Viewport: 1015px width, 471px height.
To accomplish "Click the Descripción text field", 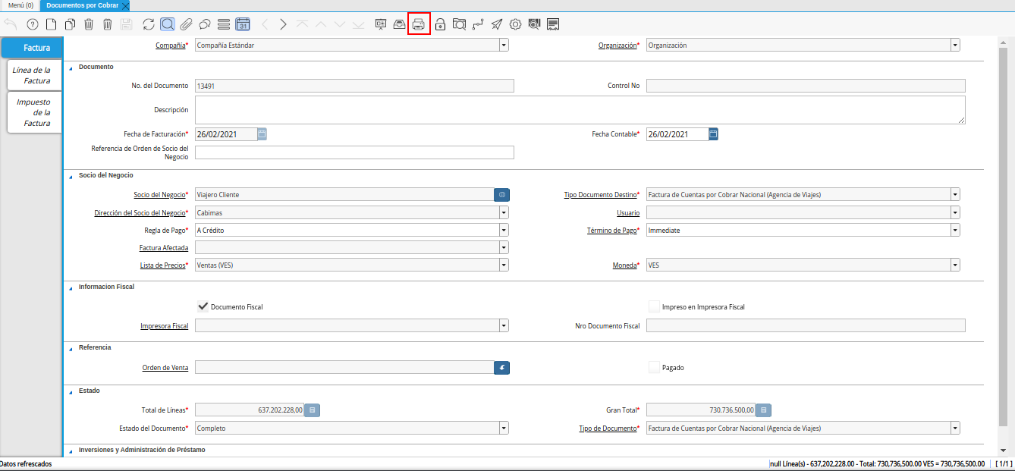I will tap(580, 110).
